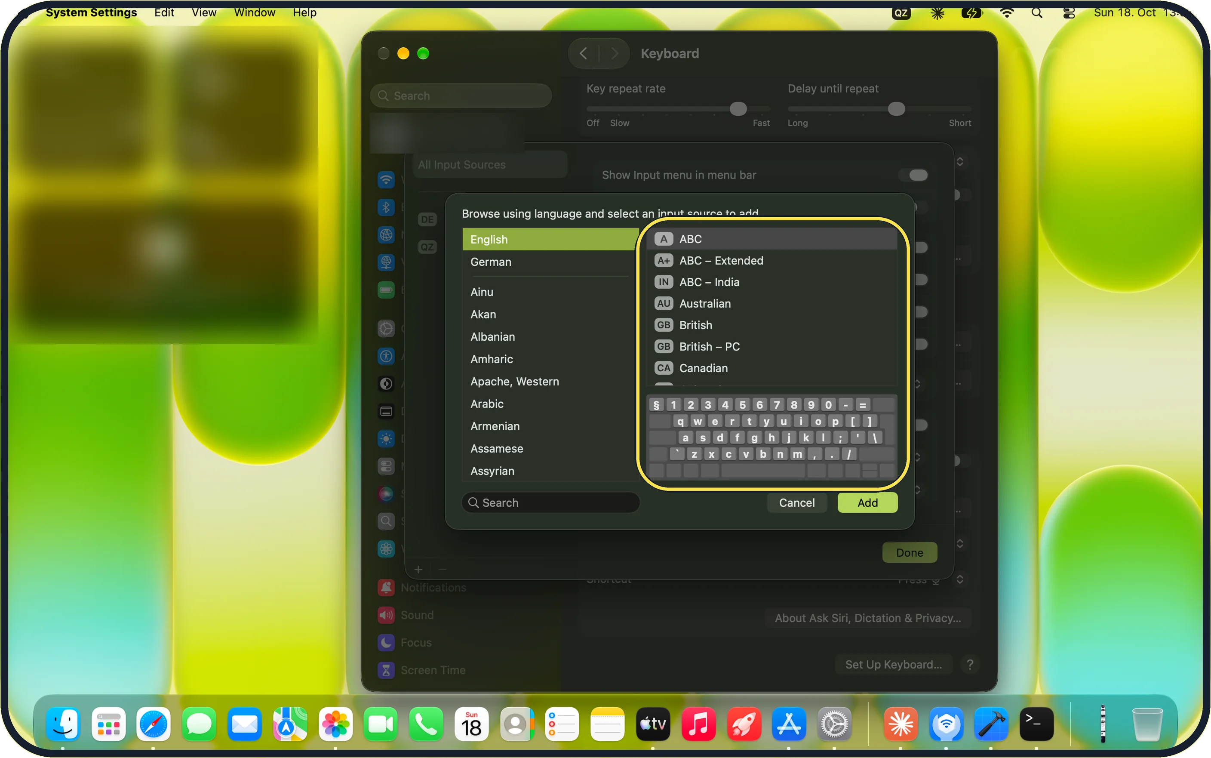Adjust Delay until repeat slider knob
The height and width of the screenshot is (758, 1211).
pyautogui.click(x=896, y=109)
